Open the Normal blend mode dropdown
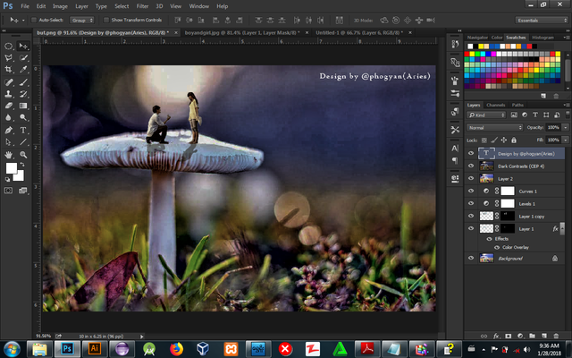This screenshot has width=572, height=358. point(494,127)
